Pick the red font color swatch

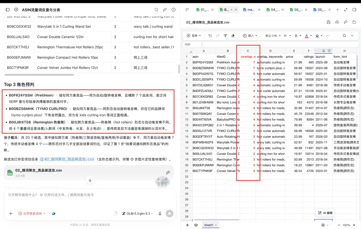click(x=307, y=36)
